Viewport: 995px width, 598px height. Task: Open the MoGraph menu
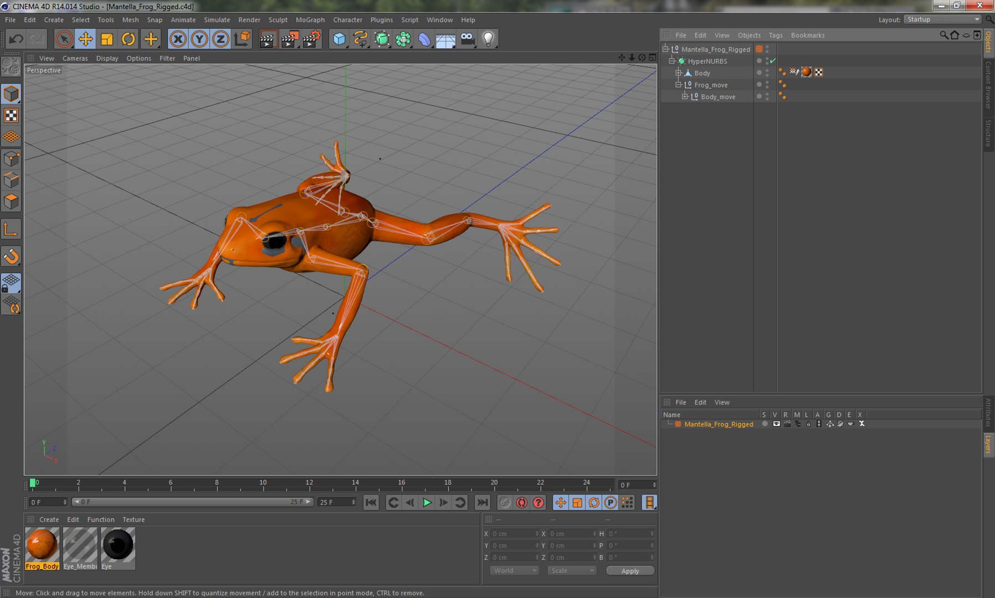(310, 19)
